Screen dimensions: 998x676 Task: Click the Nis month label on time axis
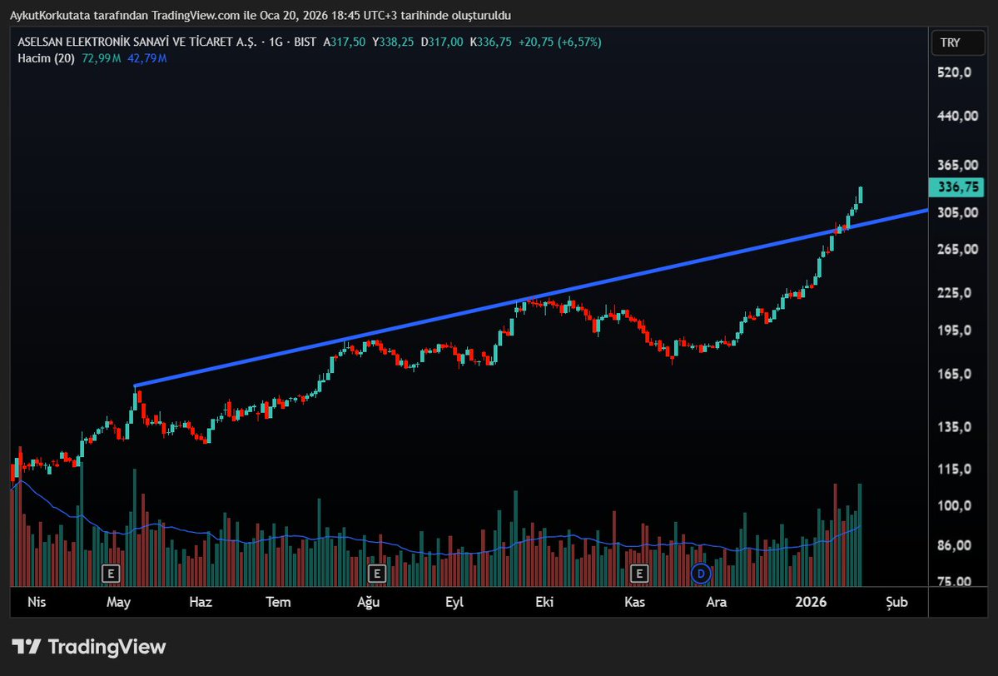tap(37, 602)
